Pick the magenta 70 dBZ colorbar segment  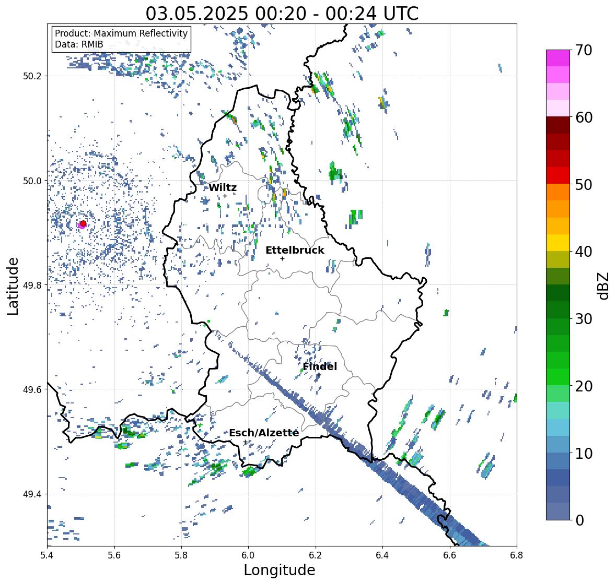(558, 58)
